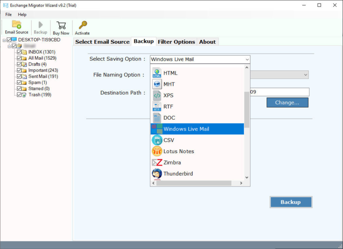343x249 pixels.
Task: Toggle the Trash (199) folder checkbox
Action: pos(19,95)
